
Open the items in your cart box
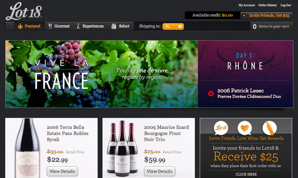(272, 26)
